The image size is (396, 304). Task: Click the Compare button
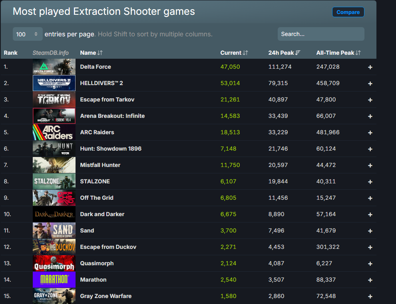coord(348,12)
